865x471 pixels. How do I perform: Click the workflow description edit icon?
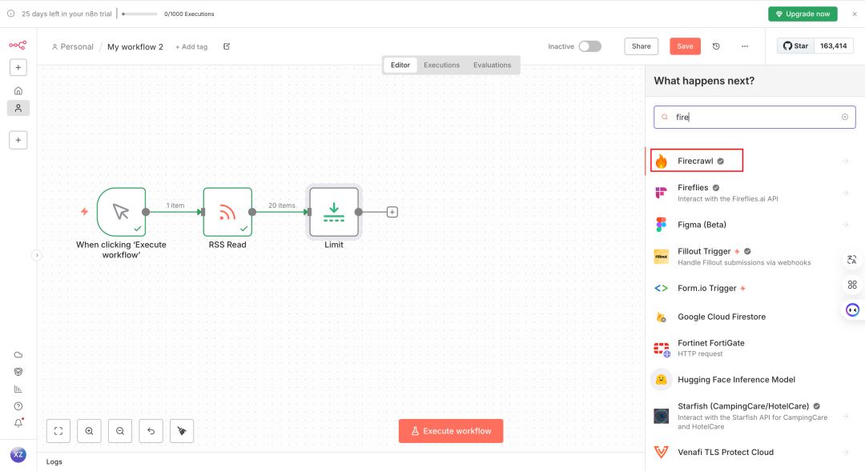point(227,46)
